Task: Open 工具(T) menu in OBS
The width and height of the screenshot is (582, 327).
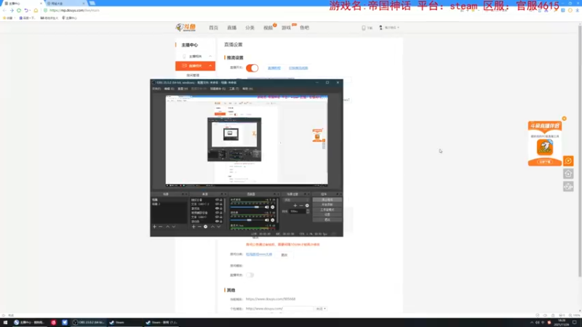Action: tap(234, 89)
